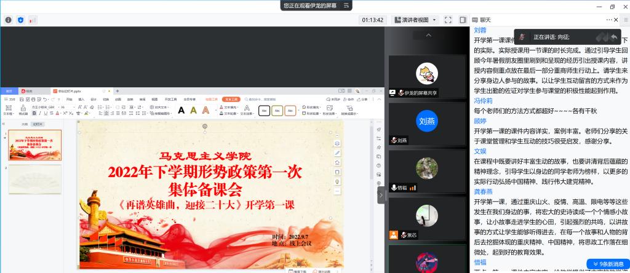Open the chat panel more options (…)
Screen dimensions: 630x273
pyautogui.click(x=609, y=20)
